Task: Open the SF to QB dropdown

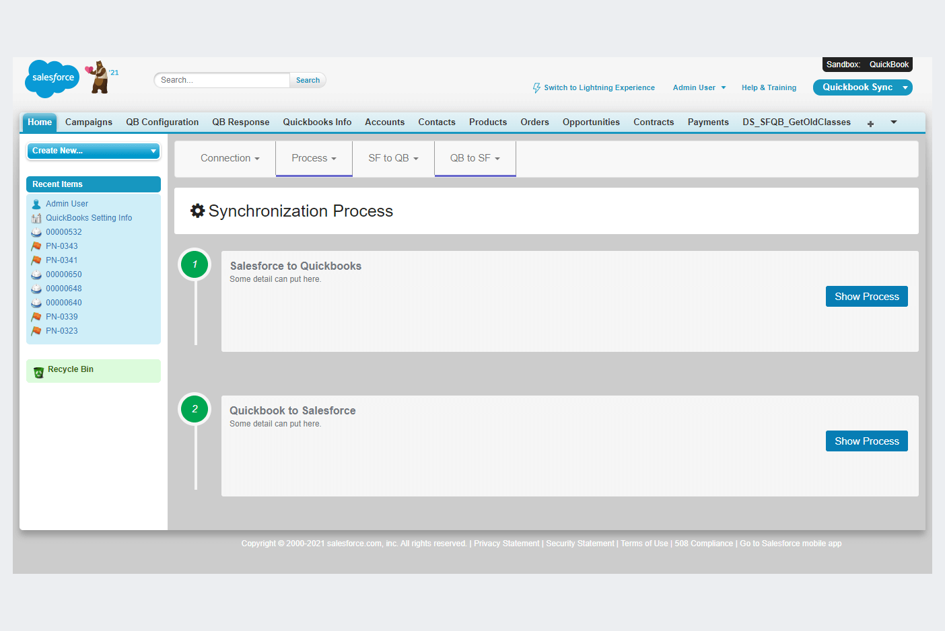Action: pyautogui.click(x=393, y=158)
